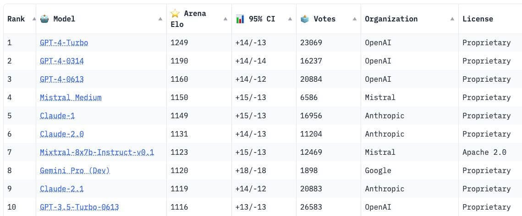This screenshot has height=216, width=522.
Task: Open the Claude-2.0 model link
Action: point(62,134)
